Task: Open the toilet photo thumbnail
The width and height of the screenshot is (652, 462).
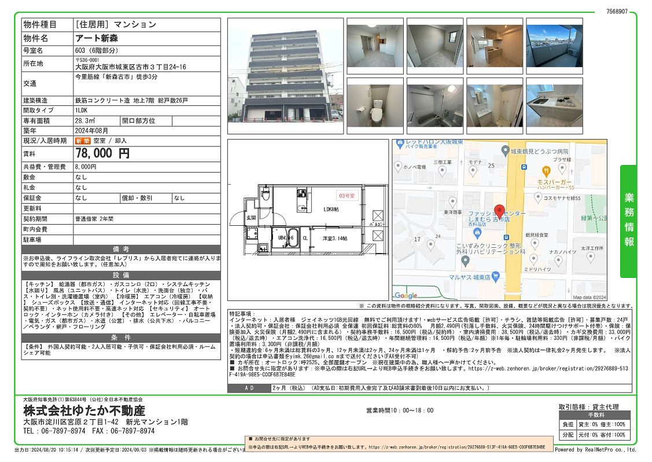Action: click(x=375, y=106)
